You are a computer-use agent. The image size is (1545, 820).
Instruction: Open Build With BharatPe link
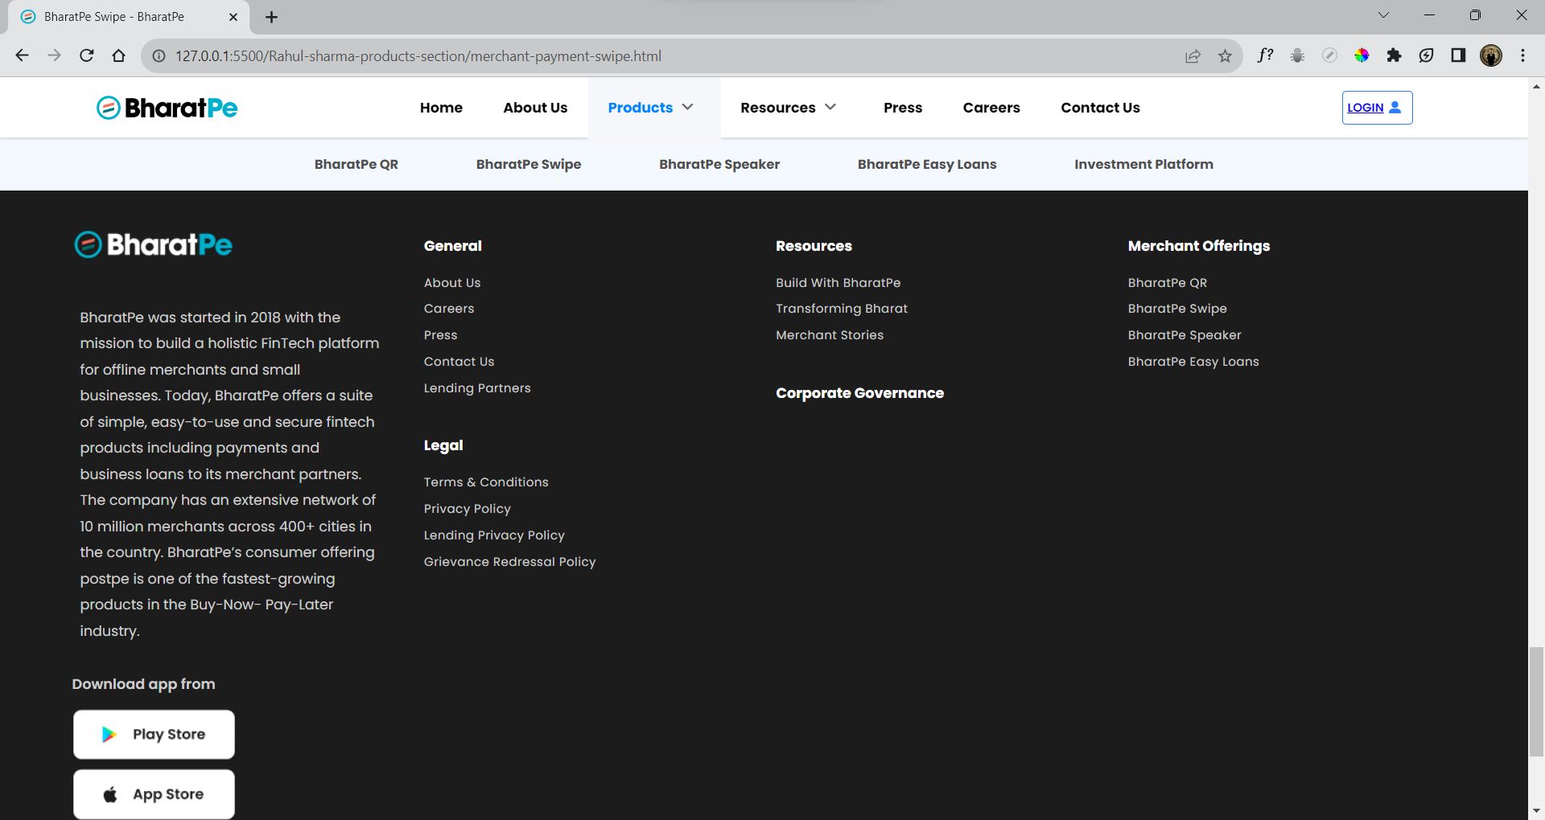pos(838,283)
